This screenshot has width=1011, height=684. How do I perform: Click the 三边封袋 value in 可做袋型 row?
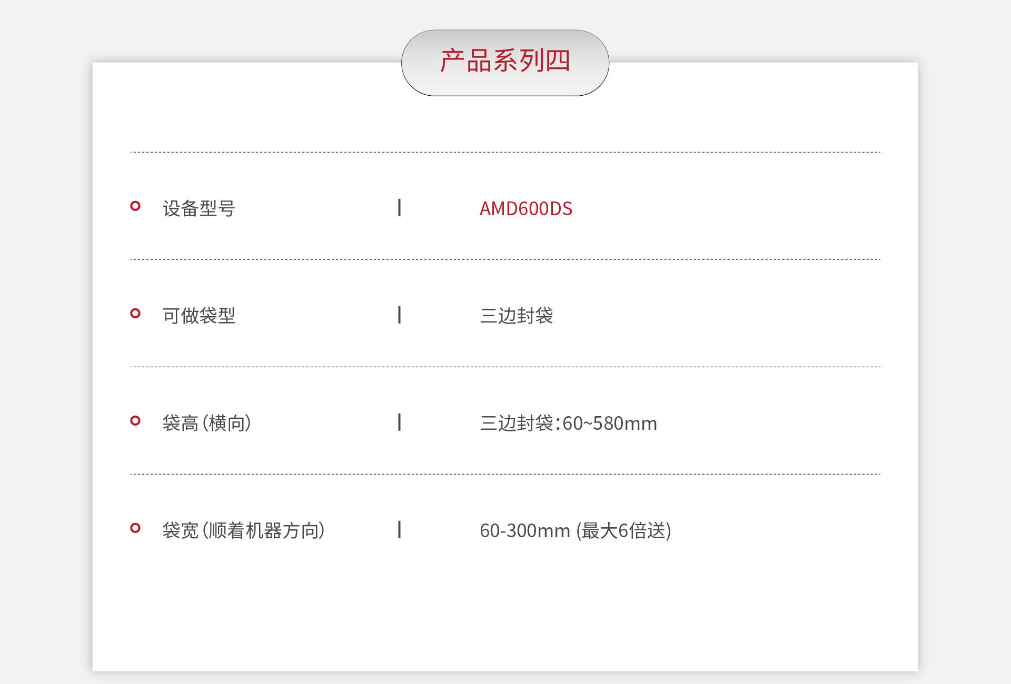516,316
